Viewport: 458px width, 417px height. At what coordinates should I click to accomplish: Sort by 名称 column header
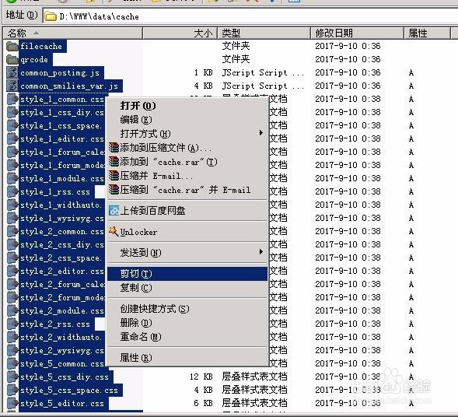coord(73,33)
